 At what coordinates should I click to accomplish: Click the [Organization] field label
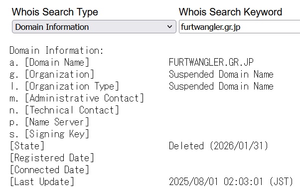(x=59, y=74)
